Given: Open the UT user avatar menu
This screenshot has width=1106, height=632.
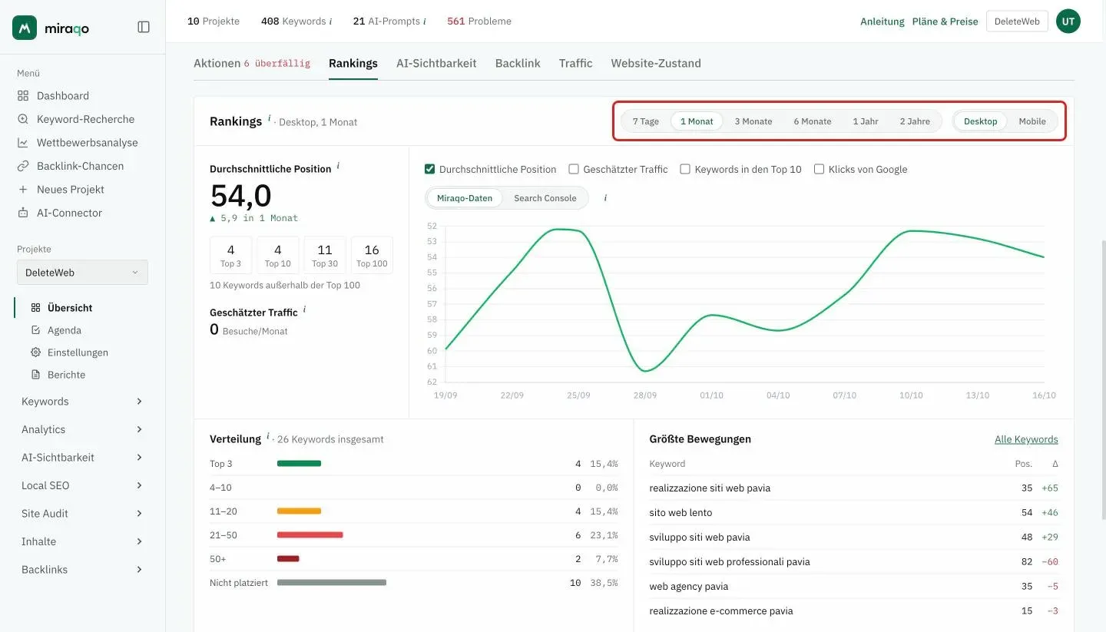Looking at the screenshot, I should click(1068, 22).
